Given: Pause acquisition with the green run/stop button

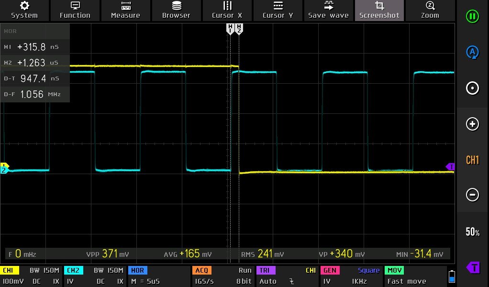Looking at the screenshot, I should coord(472,16).
